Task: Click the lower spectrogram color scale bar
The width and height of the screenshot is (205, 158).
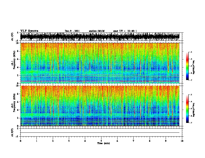Action: [x=187, y=109]
